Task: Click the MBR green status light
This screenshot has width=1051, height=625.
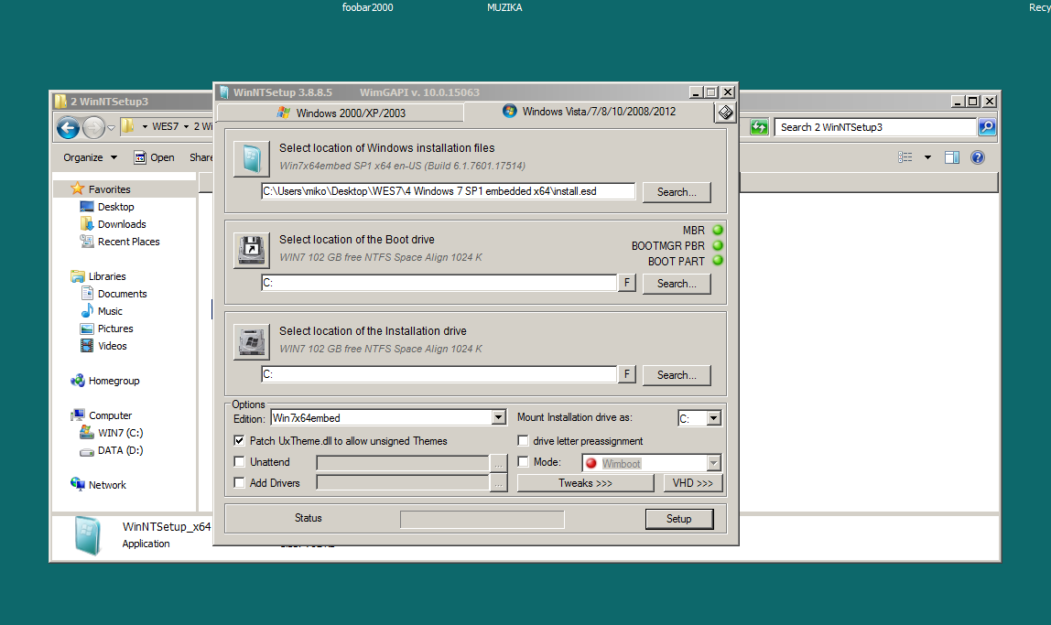Action: 718,231
